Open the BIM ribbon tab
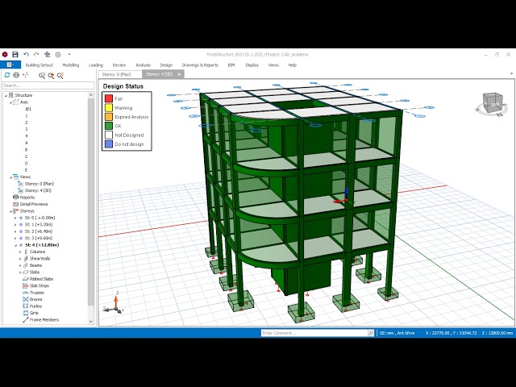516x387 pixels. point(231,65)
